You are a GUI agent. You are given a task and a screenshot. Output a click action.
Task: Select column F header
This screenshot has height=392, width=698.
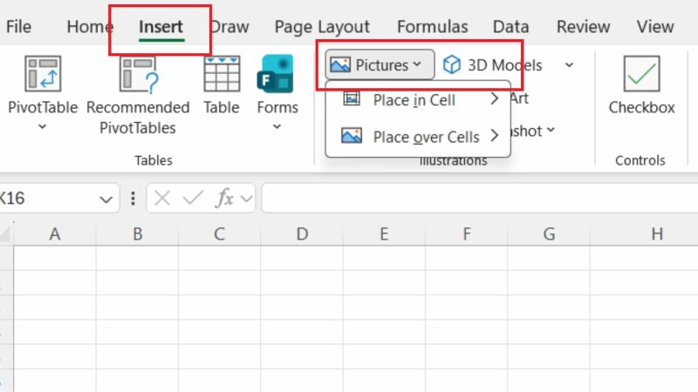pos(467,233)
